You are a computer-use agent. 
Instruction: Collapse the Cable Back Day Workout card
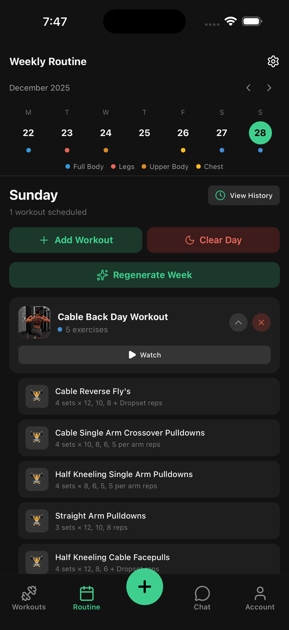click(x=238, y=322)
